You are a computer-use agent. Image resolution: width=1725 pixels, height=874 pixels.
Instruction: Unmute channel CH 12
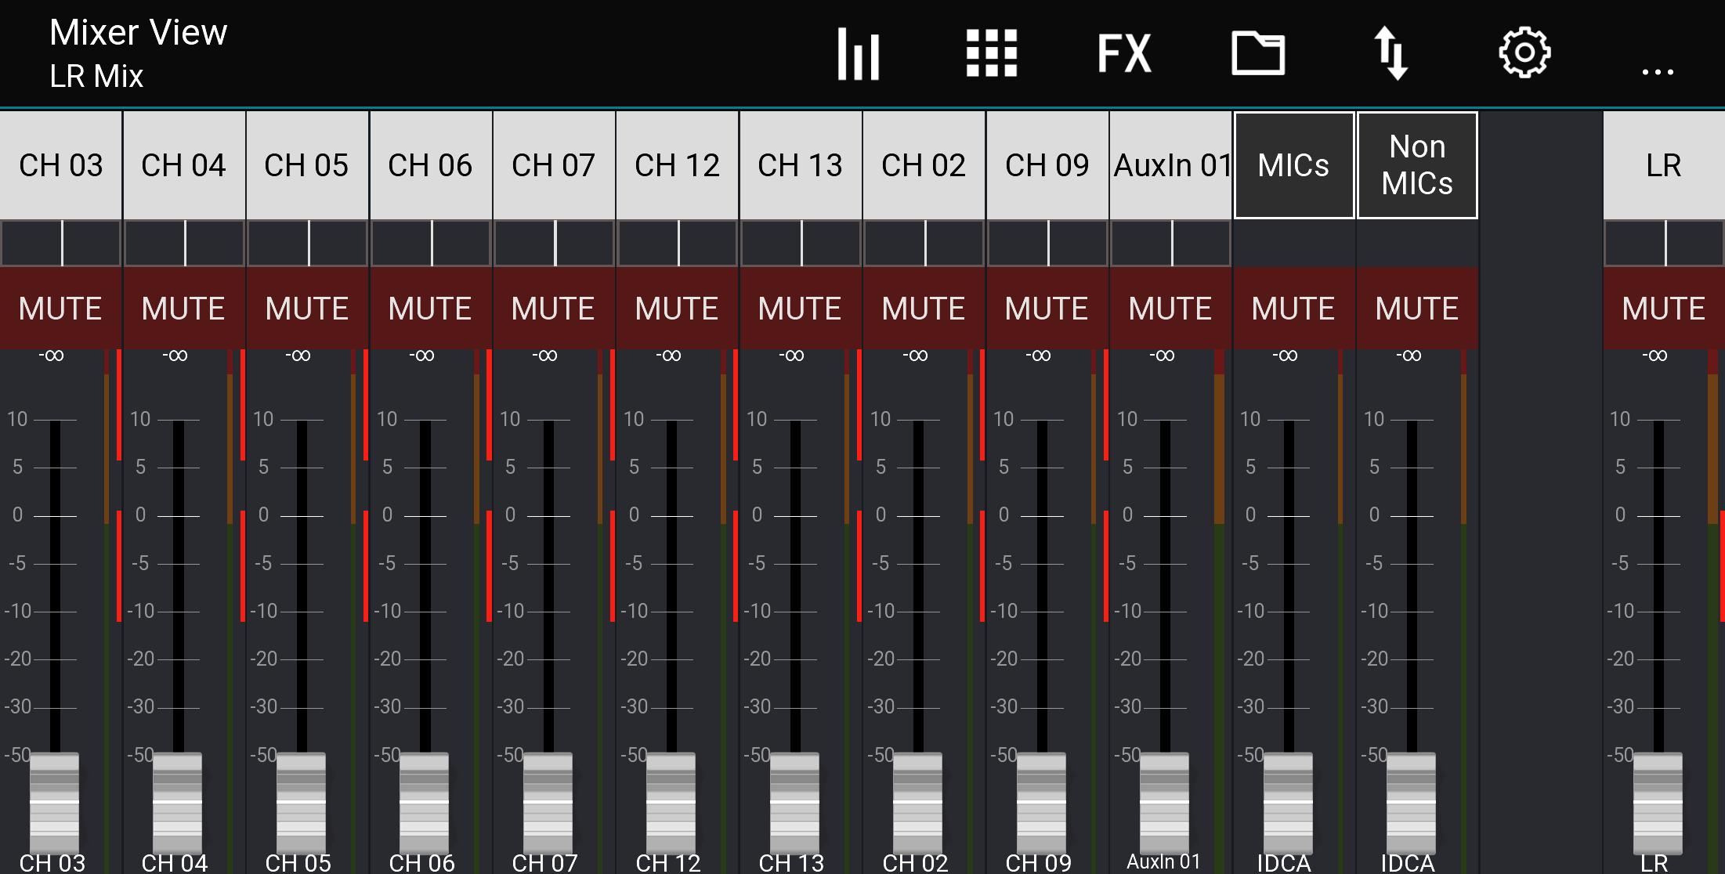678,308
